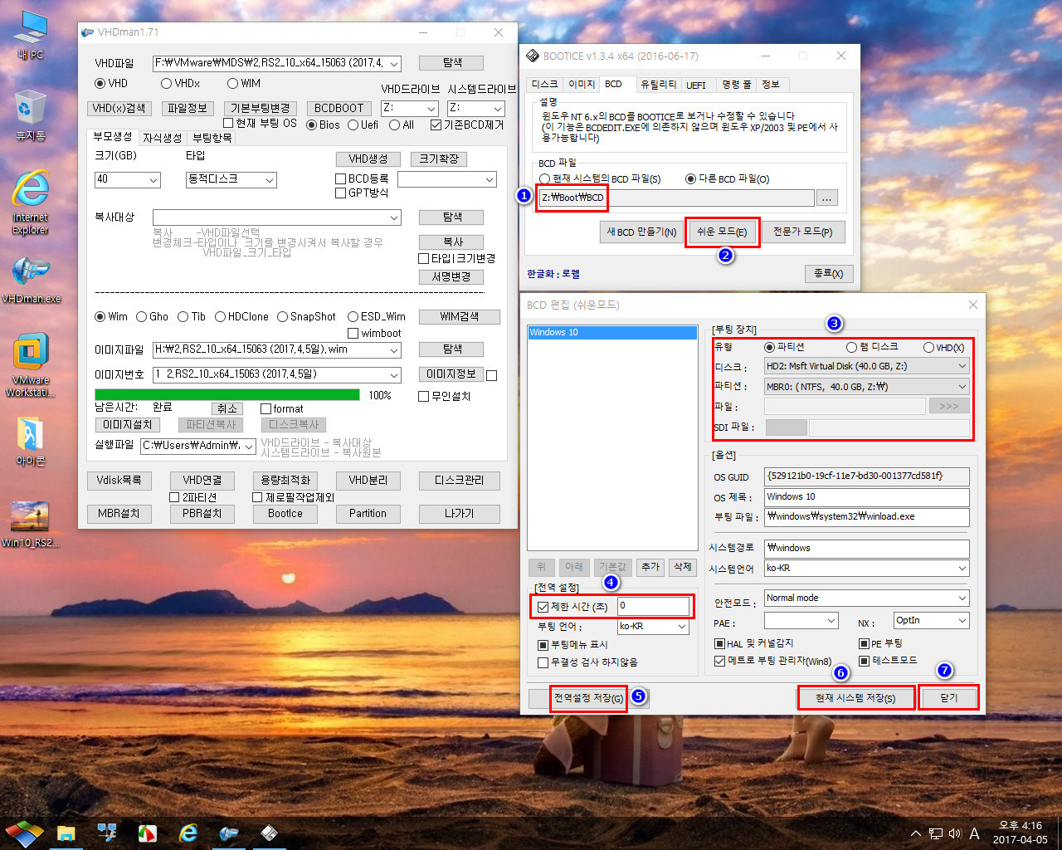1062x850 pixels.
Task: Click the 전역설정 저장(G) button
Action: pyautogui.click(x=588, y=698)
